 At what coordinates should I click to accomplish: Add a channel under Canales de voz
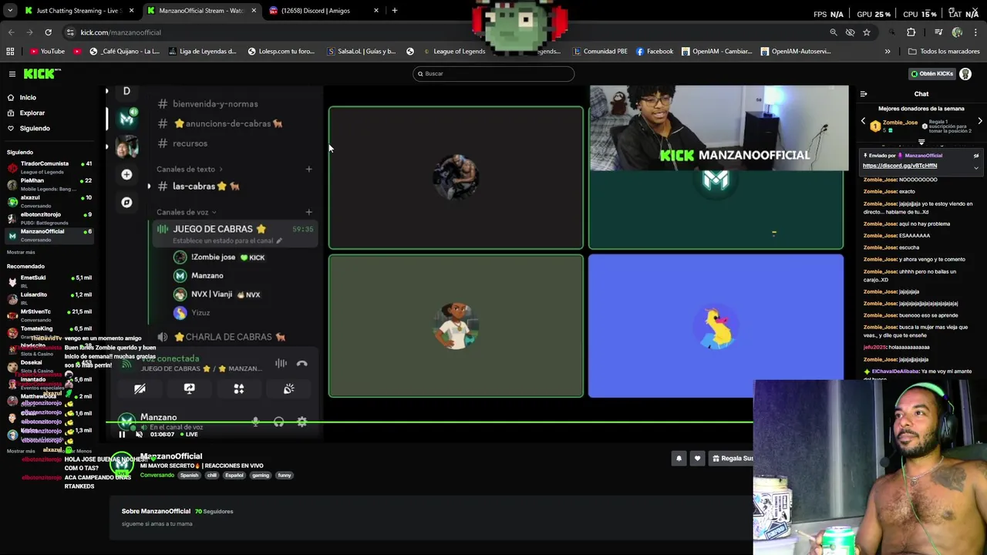point(308,212)
